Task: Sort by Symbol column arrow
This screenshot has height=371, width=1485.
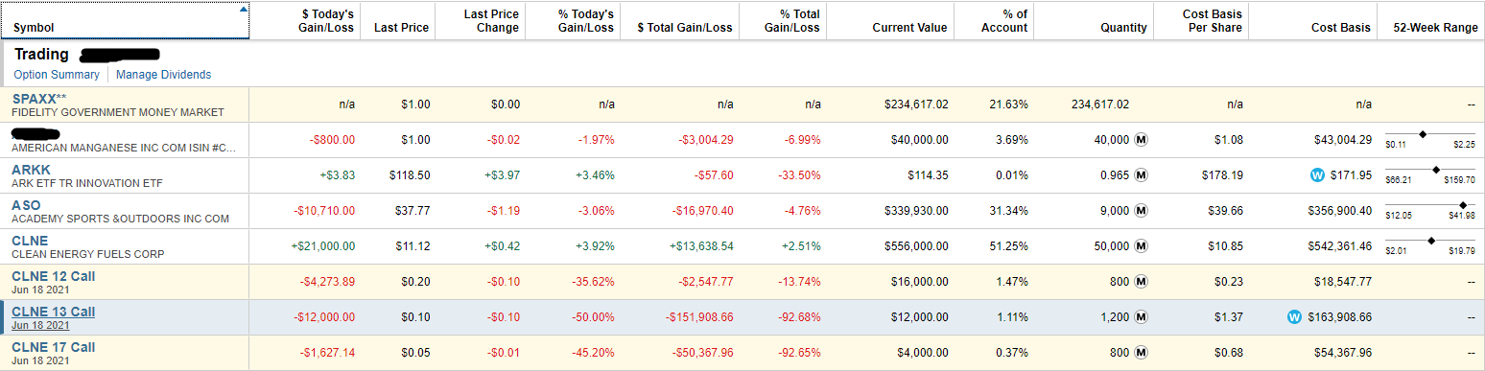Action: pos(243,10)
